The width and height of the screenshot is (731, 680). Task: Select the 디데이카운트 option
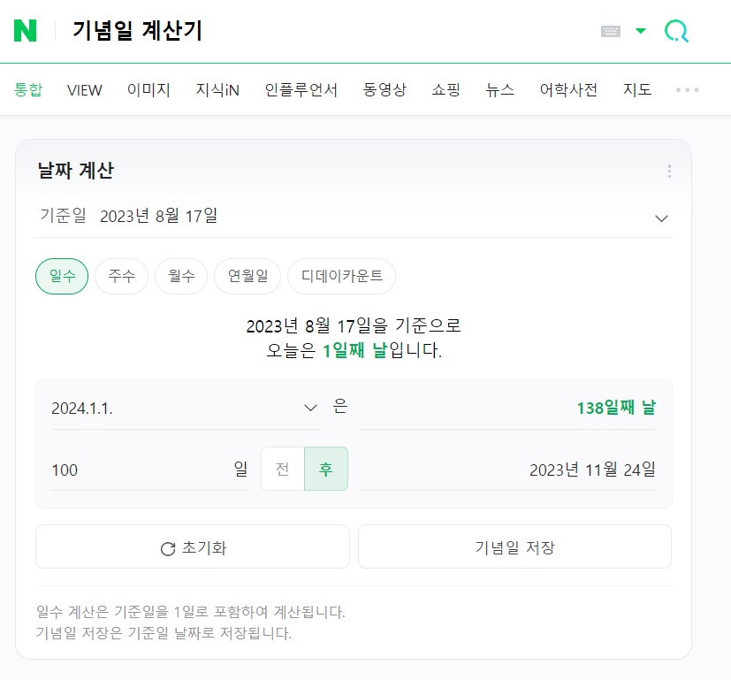[x=340, y=275]
